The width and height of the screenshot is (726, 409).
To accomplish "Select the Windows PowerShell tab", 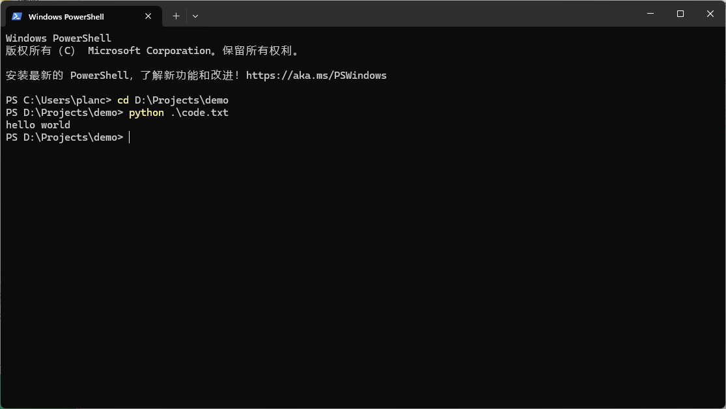I will click(x=72, y=16).
